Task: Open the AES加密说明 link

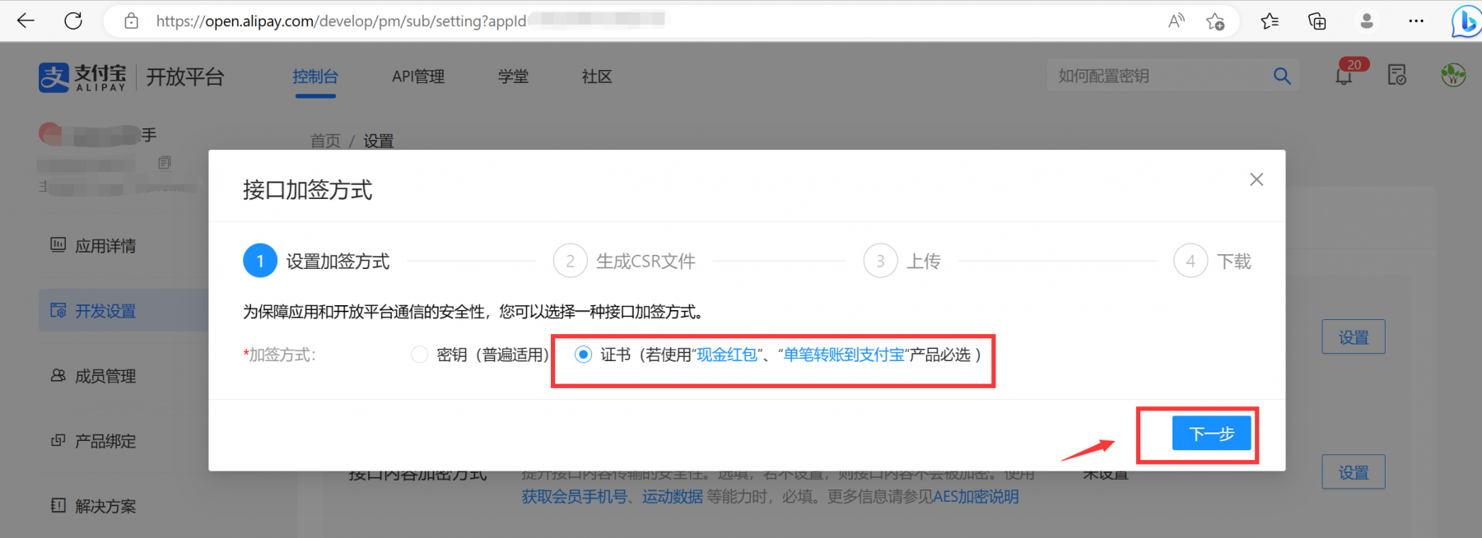Action: coord(976,497)
